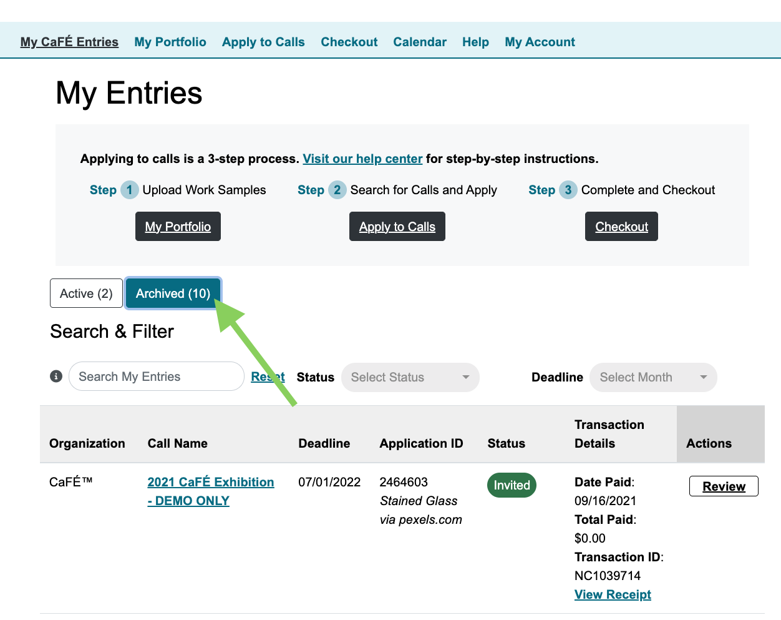781x620 pixels.
Task: Click the dark My Portfolio button
Action: (x=178, y=227)
